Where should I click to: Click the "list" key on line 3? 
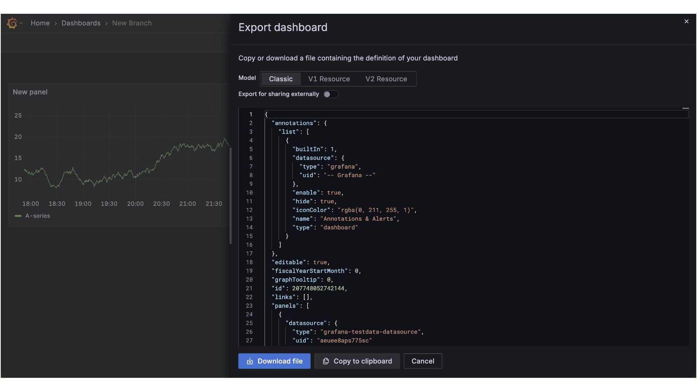289,132
